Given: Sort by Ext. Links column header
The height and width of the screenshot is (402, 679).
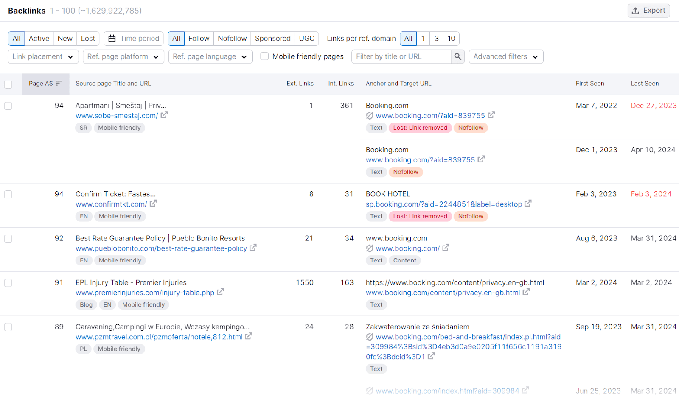Looking at the screenshot, I should click(300, 84).
